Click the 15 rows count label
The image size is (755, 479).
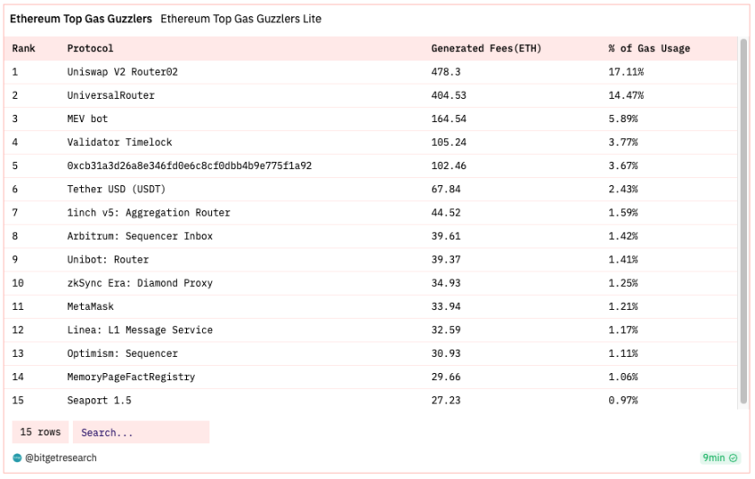pos(40,432)
